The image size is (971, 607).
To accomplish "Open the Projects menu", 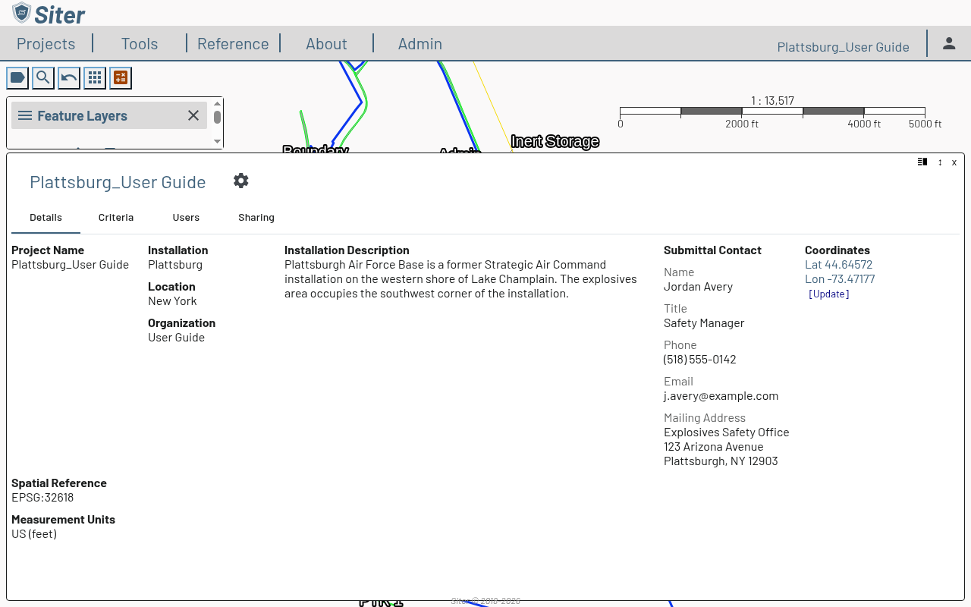I will tap(46, 44).
